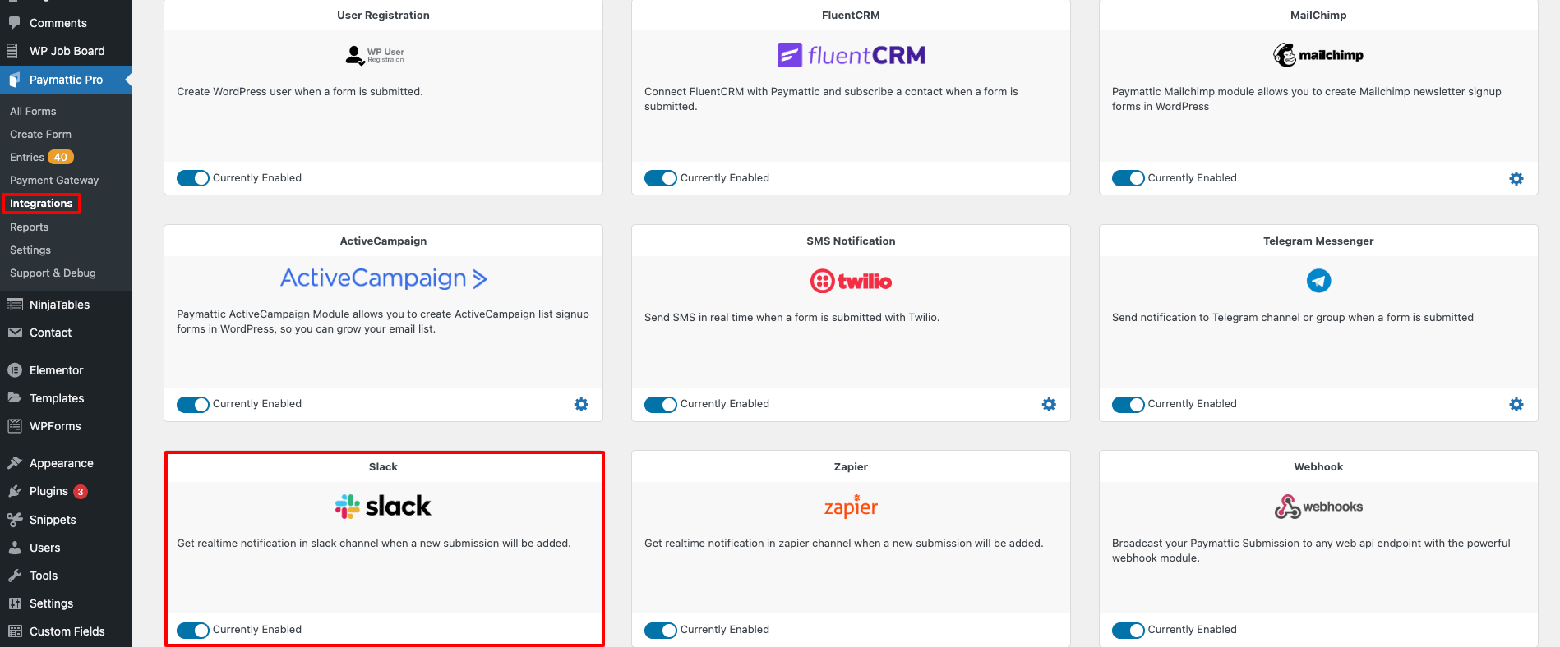Click the Templates folder icon
Viewport: 1560px width, 647px height.
tap(14, 397)
